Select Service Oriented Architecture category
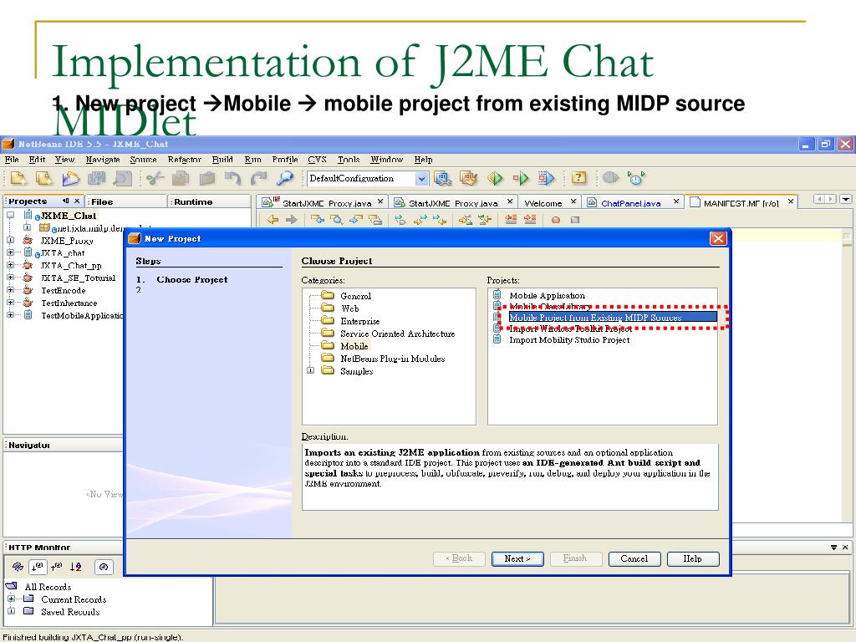Image resolution: width=856 pixels, height=642 pixels. coord(397,334)
